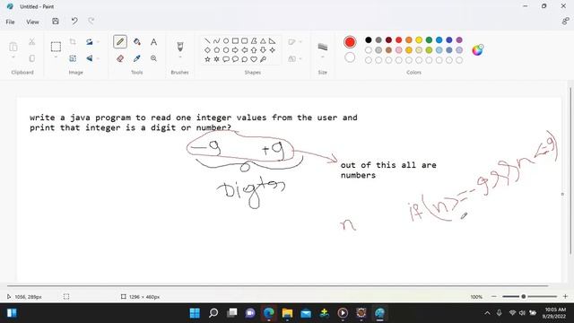The width and height of the screenshot is (574, 323).
Task: Open the Resize and skew tool
Action: (73, 58)
